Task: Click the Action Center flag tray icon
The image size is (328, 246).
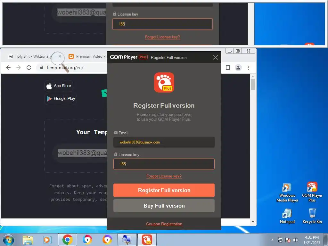Action: [288, 240]
